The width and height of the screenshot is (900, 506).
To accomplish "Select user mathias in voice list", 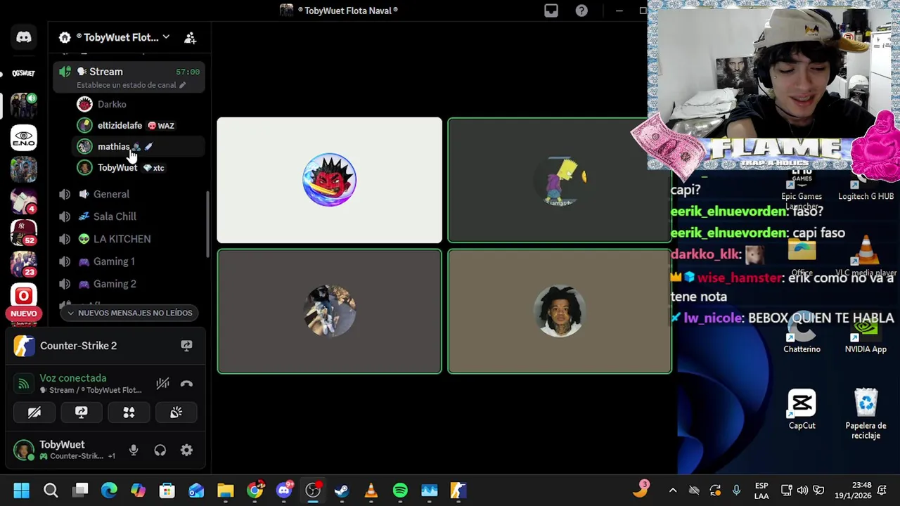I will click(x=139, y=146).
